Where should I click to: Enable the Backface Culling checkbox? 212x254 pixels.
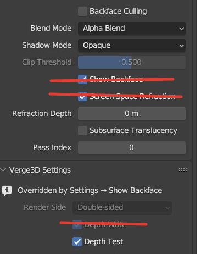82,12
